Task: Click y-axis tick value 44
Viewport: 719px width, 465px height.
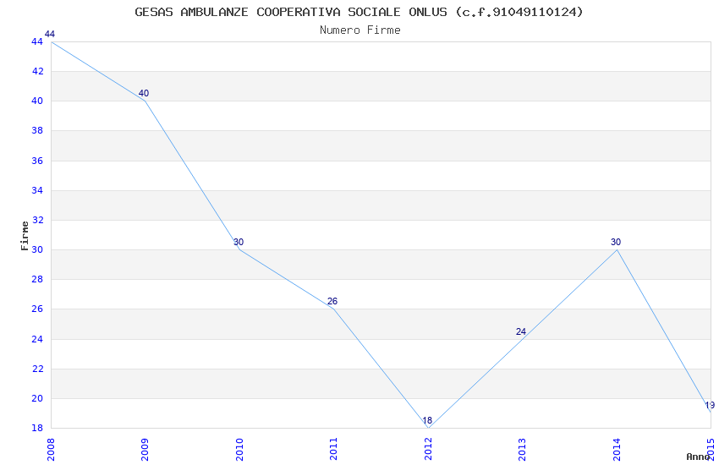Action: (37, 41)
